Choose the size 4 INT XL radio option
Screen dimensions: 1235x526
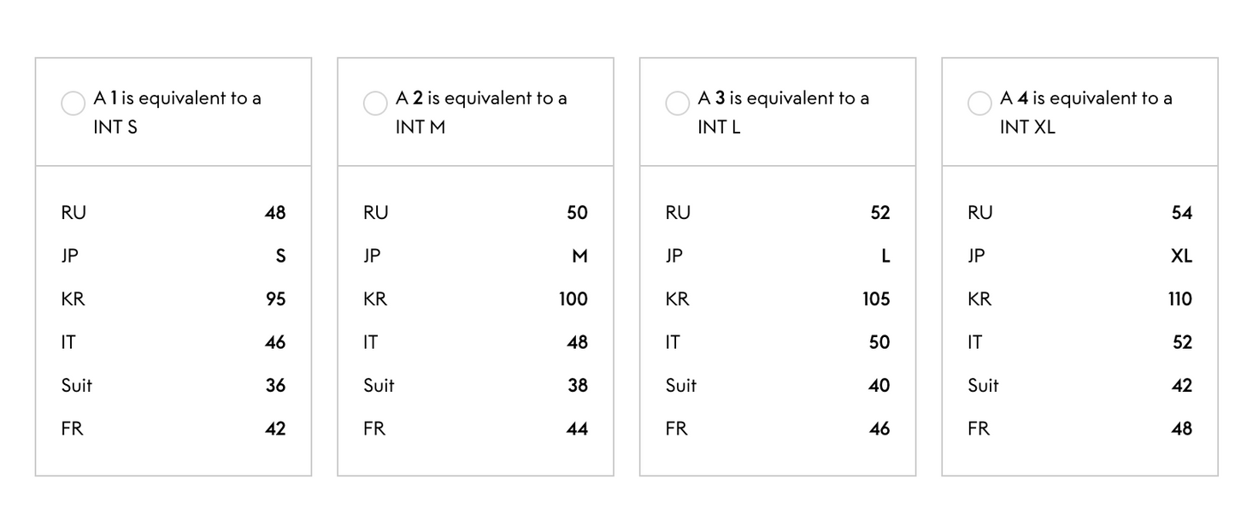pyautogui.click(x=979, y=103)
